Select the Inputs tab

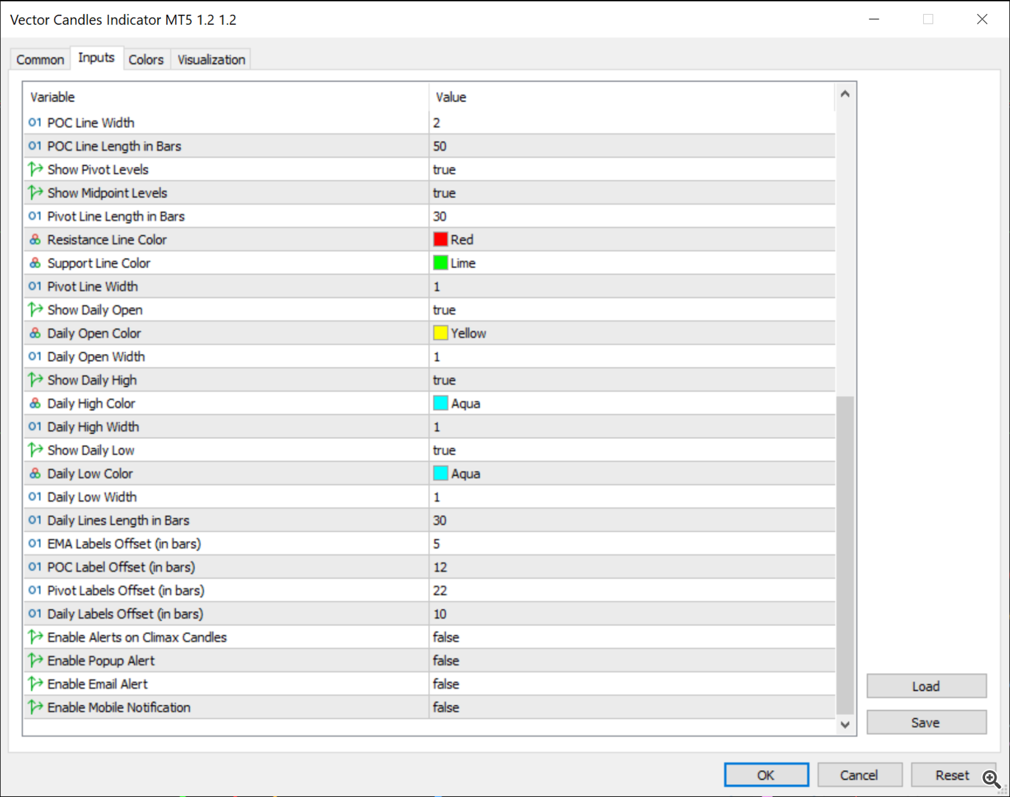(96, 58)
